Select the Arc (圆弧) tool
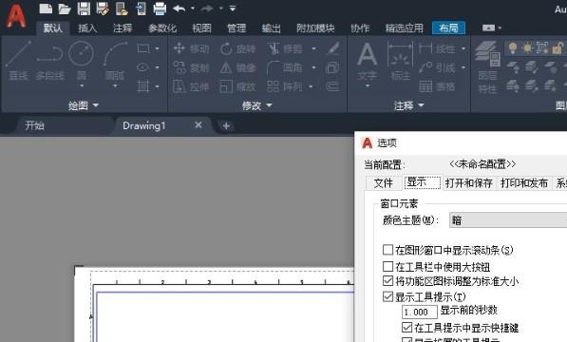 pyautogui.click(x=115, y=60)
